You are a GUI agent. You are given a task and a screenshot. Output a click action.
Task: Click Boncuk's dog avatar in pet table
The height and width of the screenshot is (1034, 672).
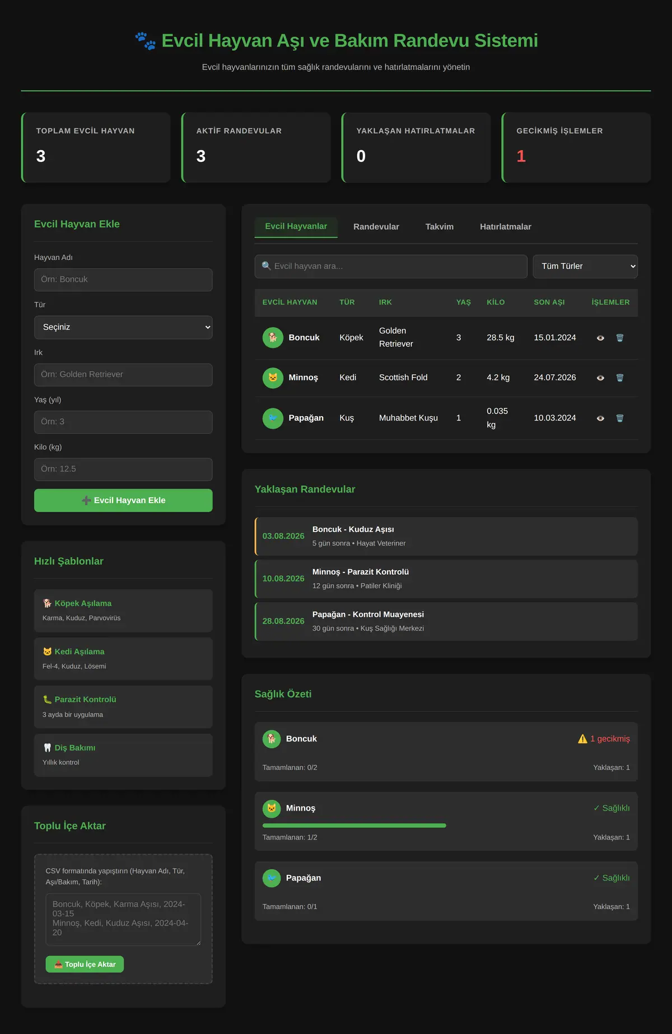click(273, 338)
